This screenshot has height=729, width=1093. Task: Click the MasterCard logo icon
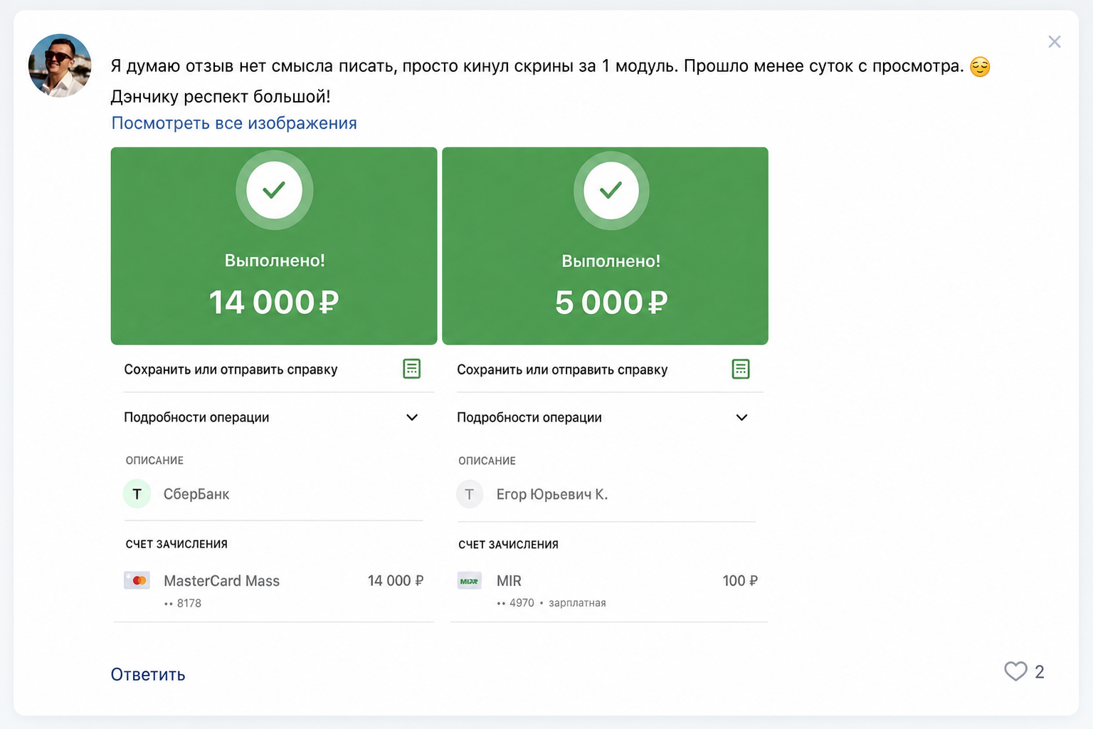click(x=137, y=580)
